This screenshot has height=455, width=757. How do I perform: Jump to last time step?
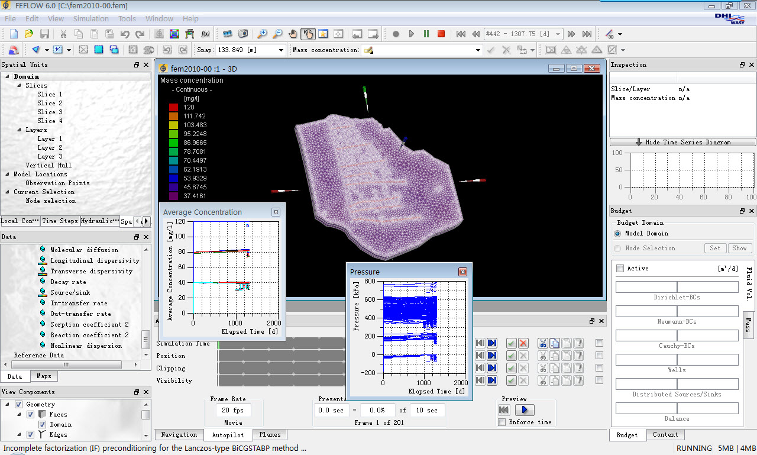pyautogui.click(x=587, y=34)
